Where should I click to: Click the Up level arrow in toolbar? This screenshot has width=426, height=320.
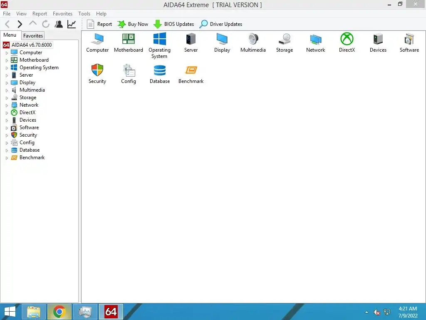point(33,24)
